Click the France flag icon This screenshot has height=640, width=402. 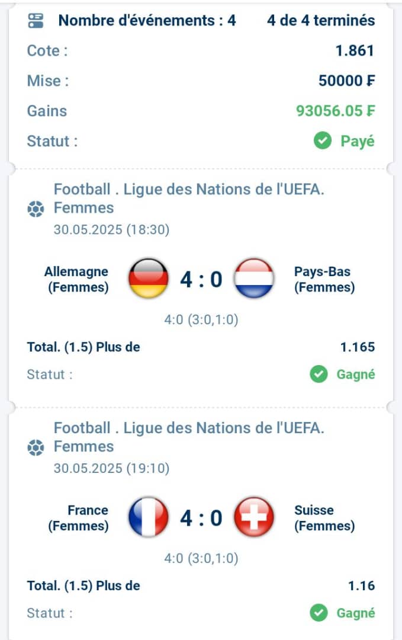coord(149,517)
